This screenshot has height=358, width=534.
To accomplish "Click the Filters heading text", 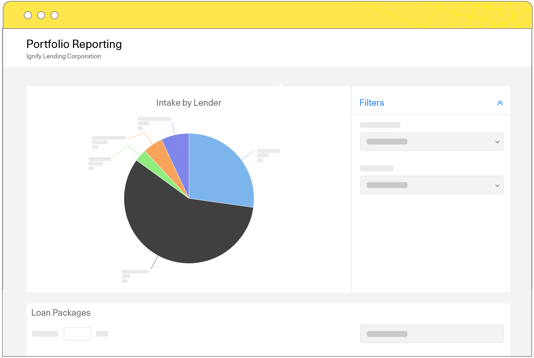I will [371, 103].
